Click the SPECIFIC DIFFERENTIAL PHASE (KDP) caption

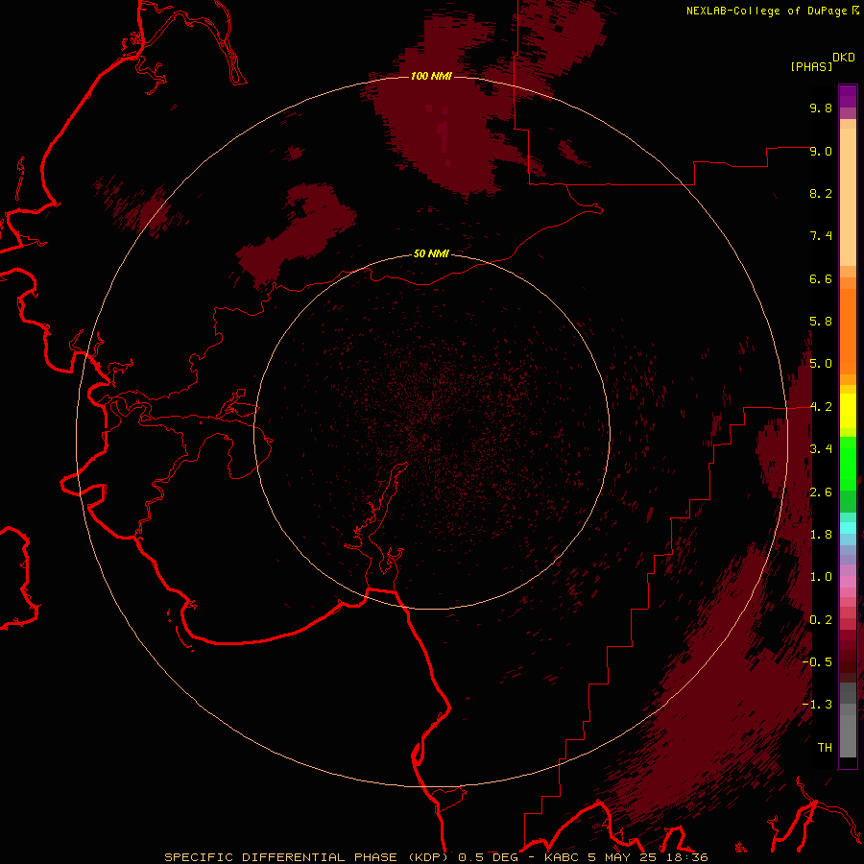tap(306, 857)
